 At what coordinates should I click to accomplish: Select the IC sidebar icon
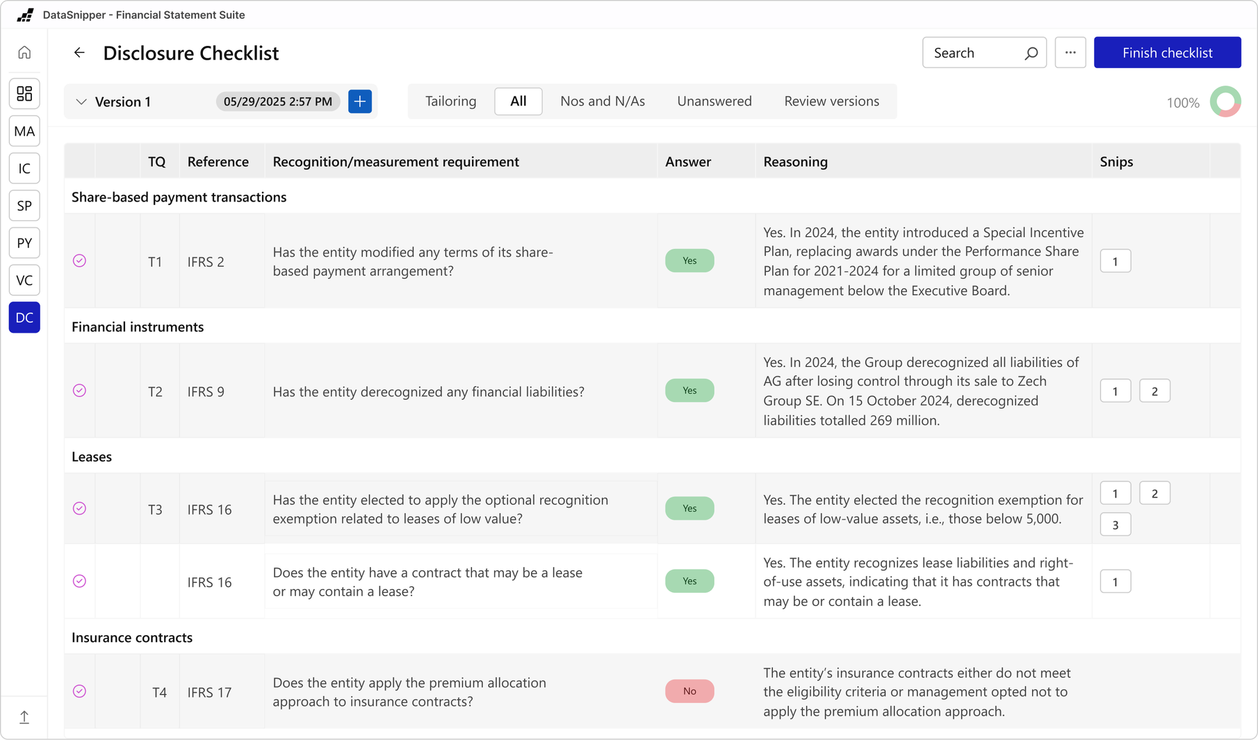24,168
